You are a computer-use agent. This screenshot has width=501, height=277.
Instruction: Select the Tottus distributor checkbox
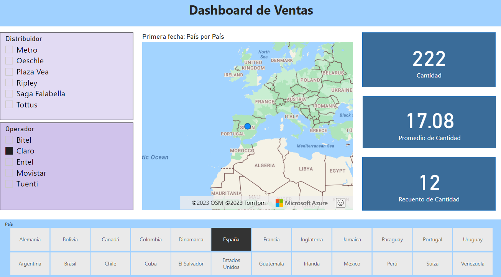[x=9, y=105]
